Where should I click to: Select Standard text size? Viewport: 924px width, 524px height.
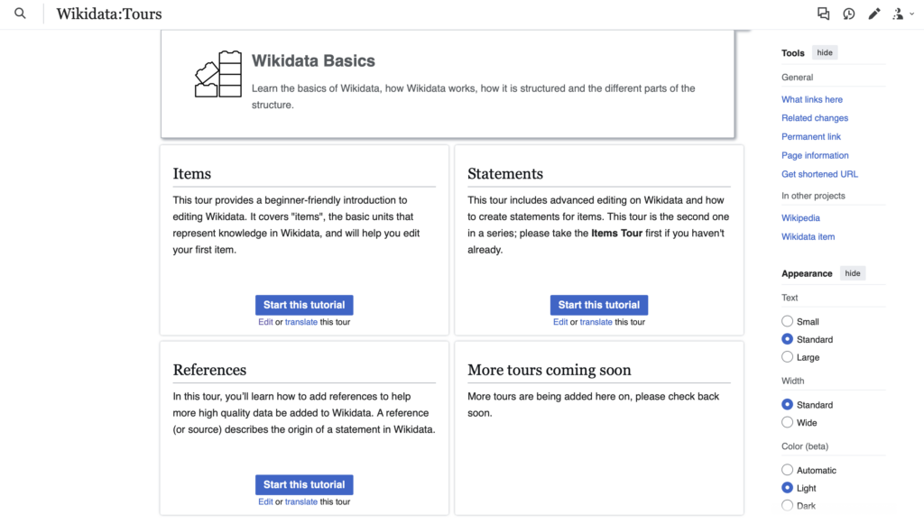[787, 339]
